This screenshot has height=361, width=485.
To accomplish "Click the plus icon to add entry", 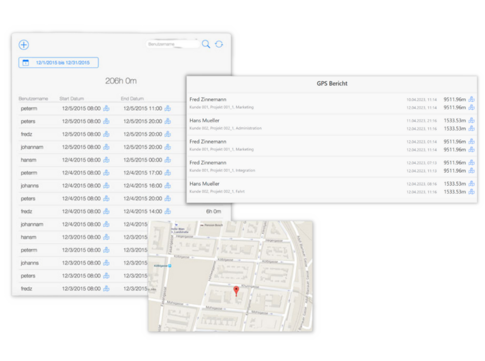I will tap(24, 45).
